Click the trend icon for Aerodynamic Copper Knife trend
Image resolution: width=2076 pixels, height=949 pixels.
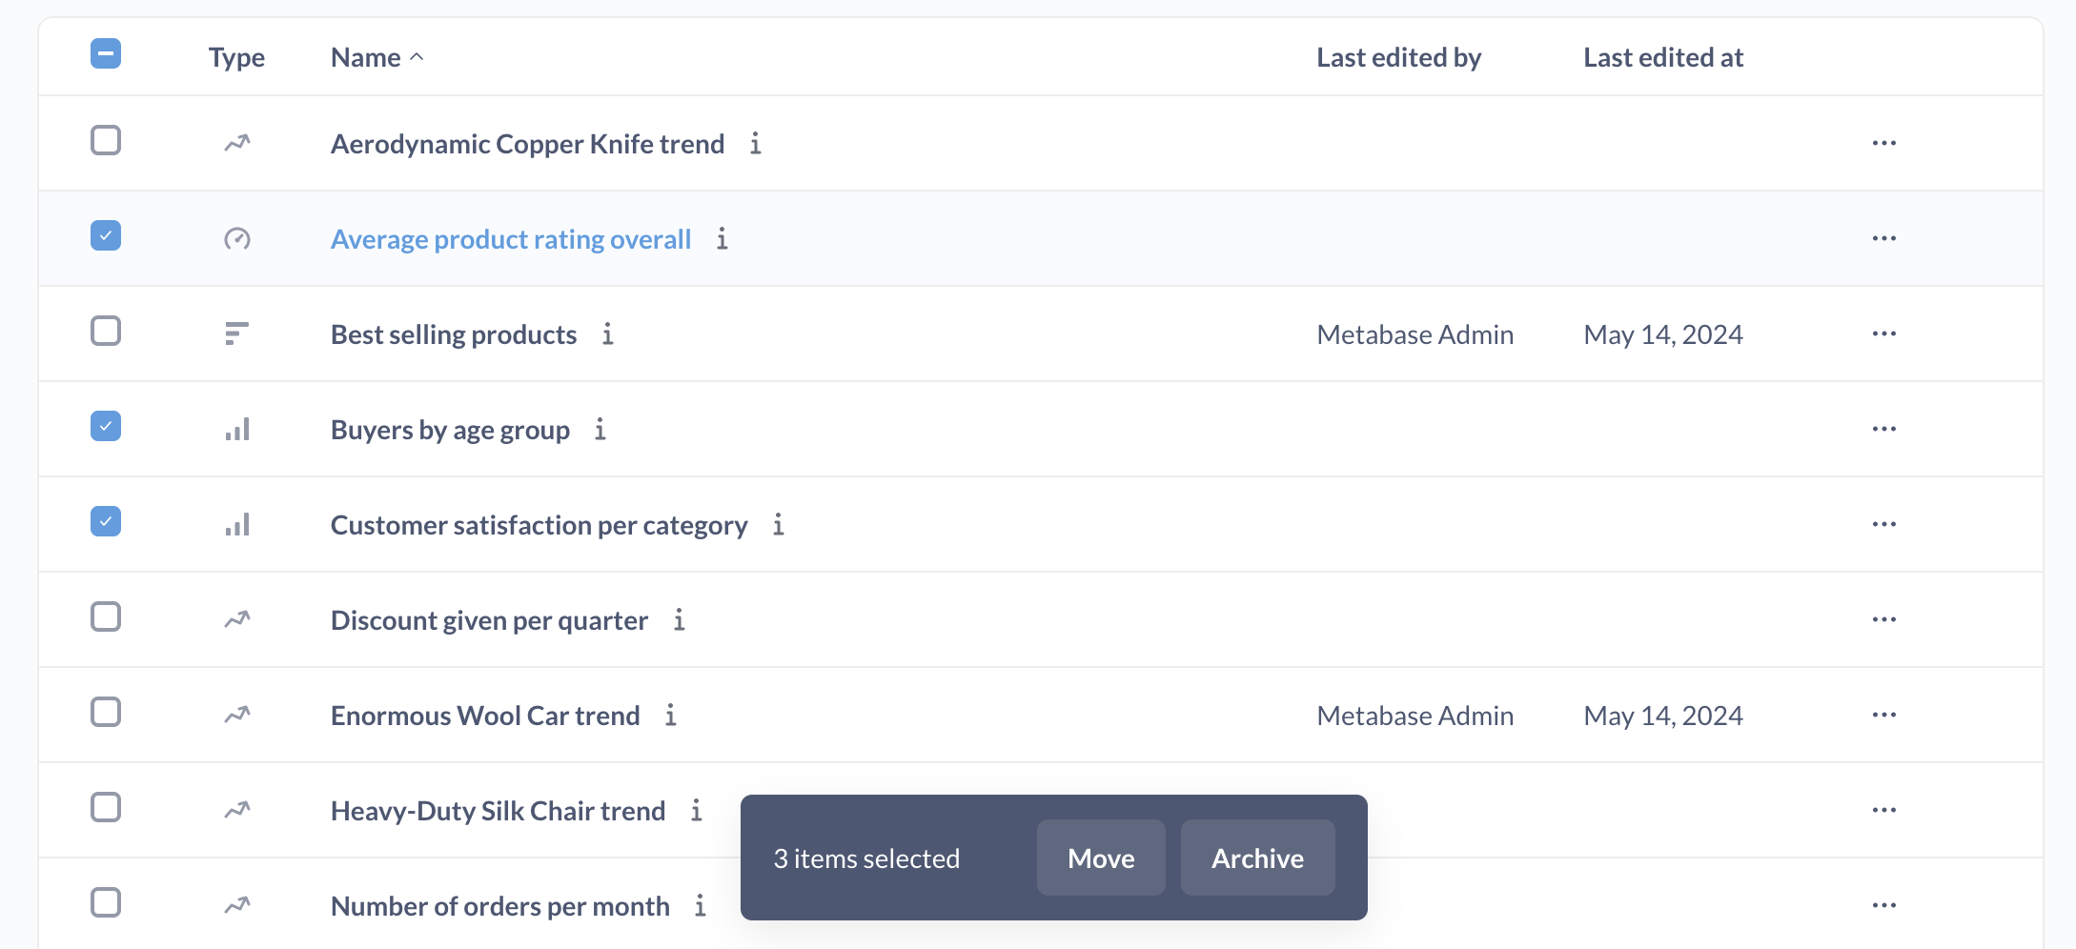pyautogui.click(x=236, y=143)
